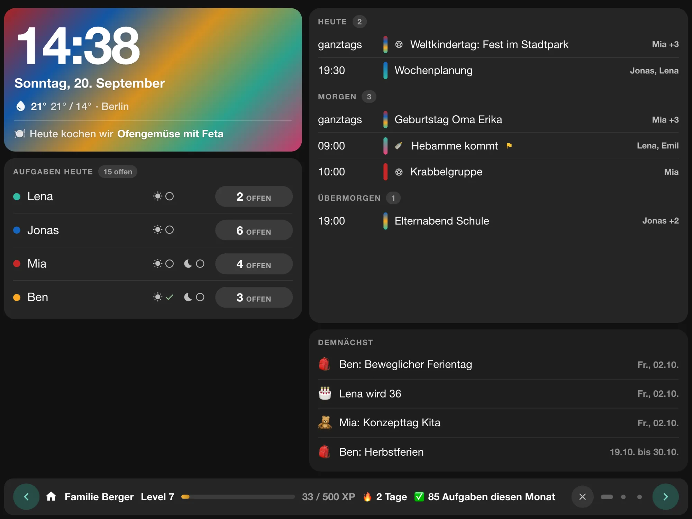Image resolution: width=692 pixels, height=519 pixels.
Task: Toggle Mia's morning routine circle
Action: coord(169,264)
